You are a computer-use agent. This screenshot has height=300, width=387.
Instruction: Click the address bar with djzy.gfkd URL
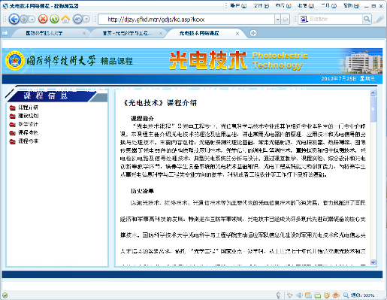[x=186, y=20]
